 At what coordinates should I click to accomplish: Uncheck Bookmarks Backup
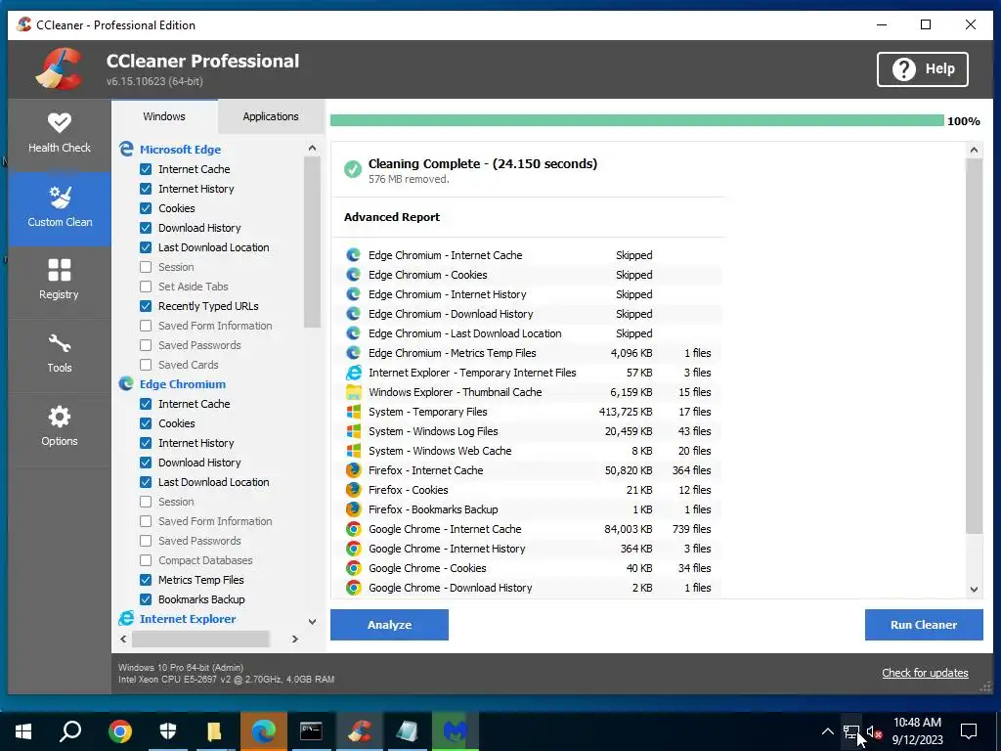pyautogui.click(x=146, y=599)
